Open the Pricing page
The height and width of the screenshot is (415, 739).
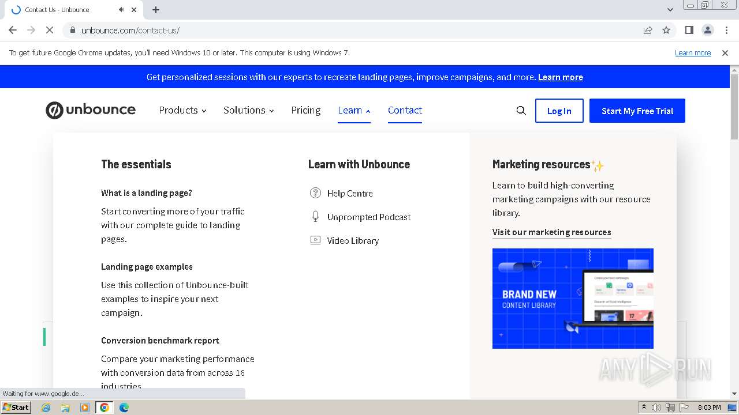click(x=305, y=110)
